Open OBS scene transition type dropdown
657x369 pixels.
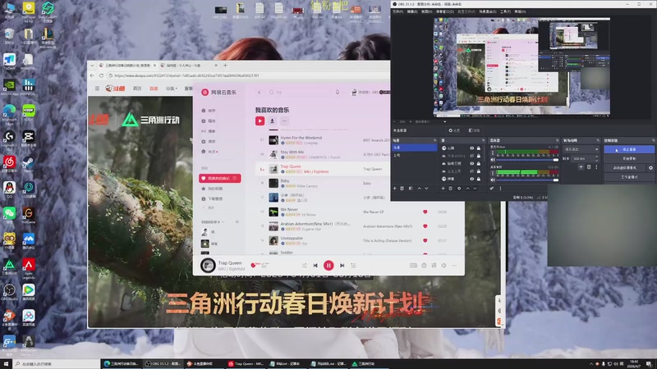click(x=581, y=149)
